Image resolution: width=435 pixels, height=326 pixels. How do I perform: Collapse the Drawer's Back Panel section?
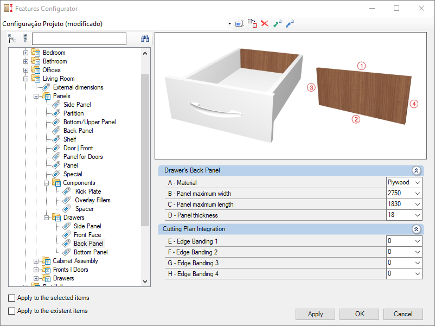pos(416,170)
